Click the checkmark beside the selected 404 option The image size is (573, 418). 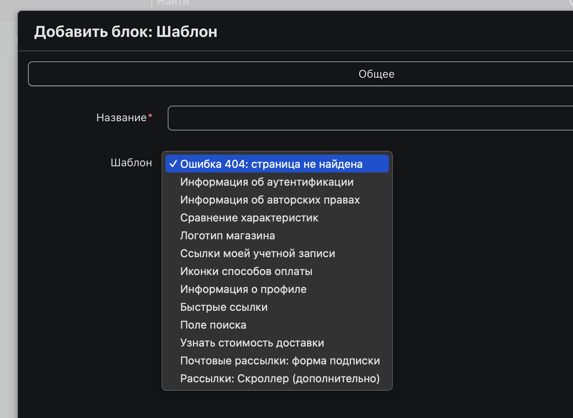pyautogui.click(x=173, y=164)
